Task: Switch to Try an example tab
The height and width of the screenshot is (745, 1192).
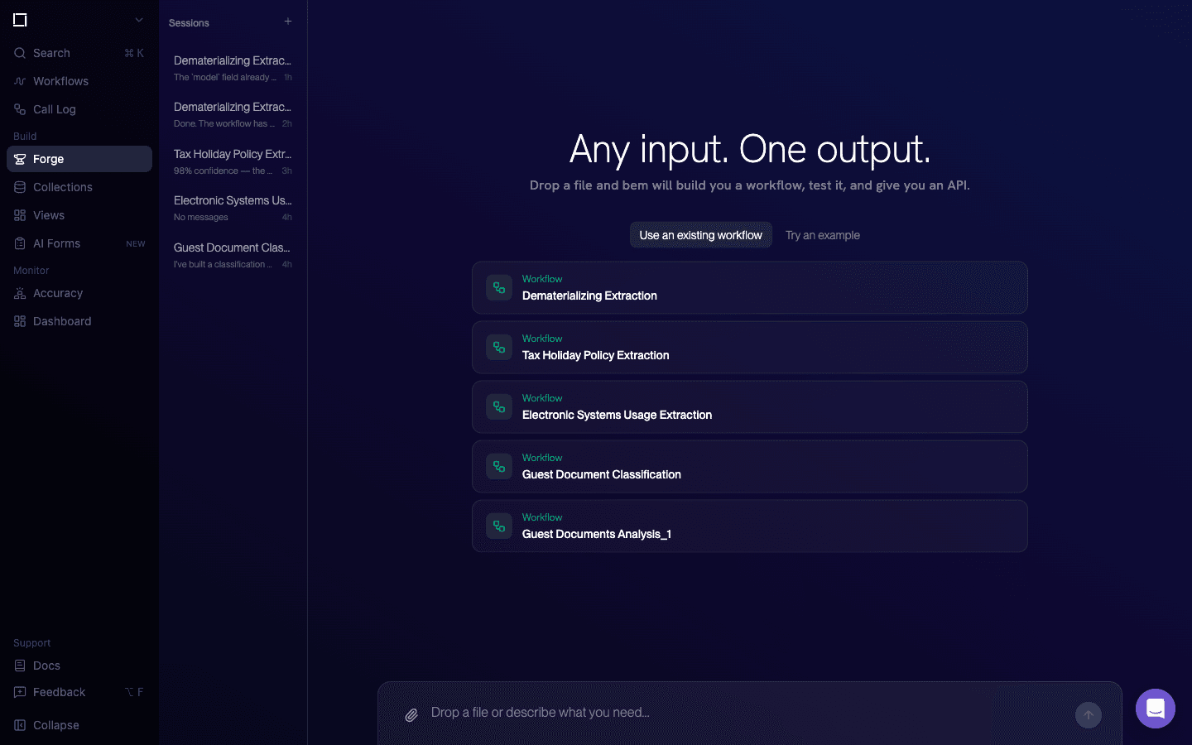Action: point(822,235)
